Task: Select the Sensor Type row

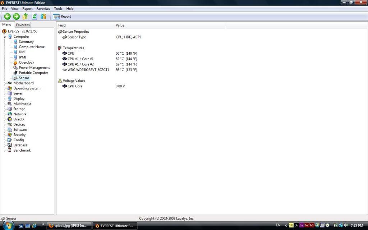Action: 102,37
